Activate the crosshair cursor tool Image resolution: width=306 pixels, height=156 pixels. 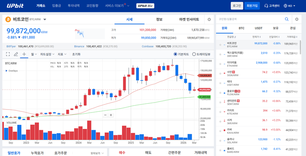24,54
